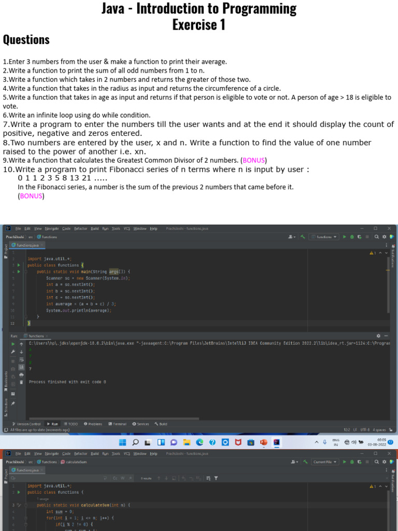Switch to Terminal tool window tab

(117, 424)
